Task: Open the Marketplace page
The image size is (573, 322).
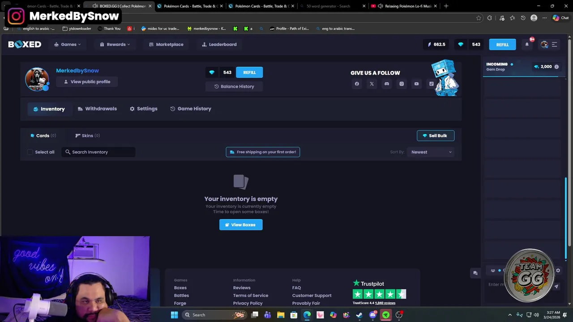Action: [x=166, y=44]
